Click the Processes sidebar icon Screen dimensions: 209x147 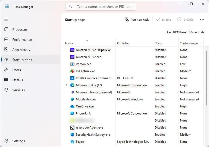(6, 29)
